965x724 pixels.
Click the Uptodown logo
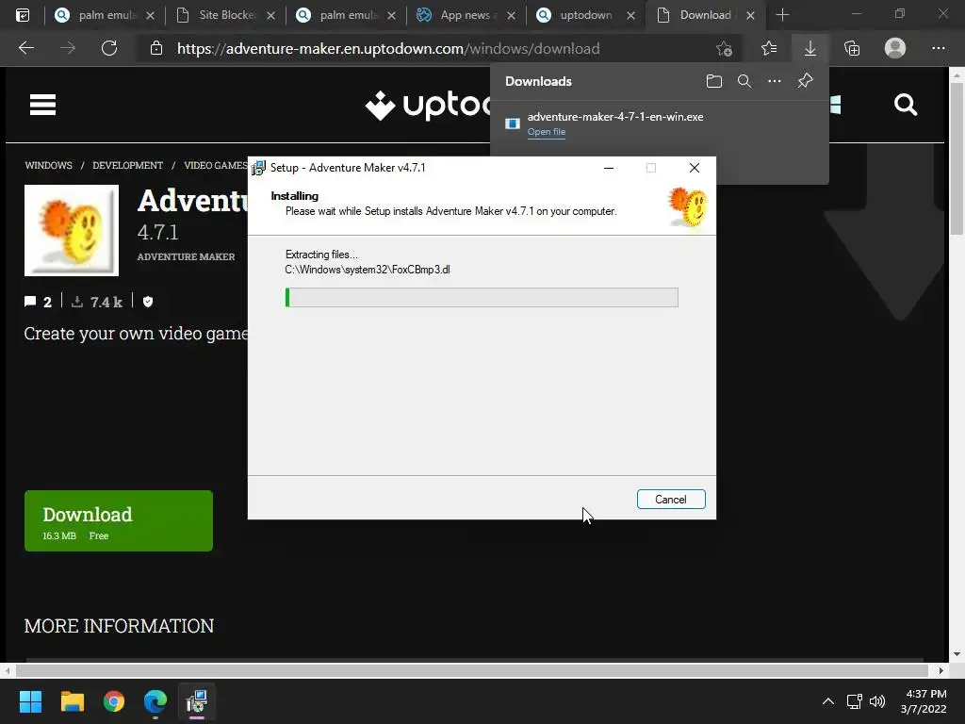pos(429,106)
